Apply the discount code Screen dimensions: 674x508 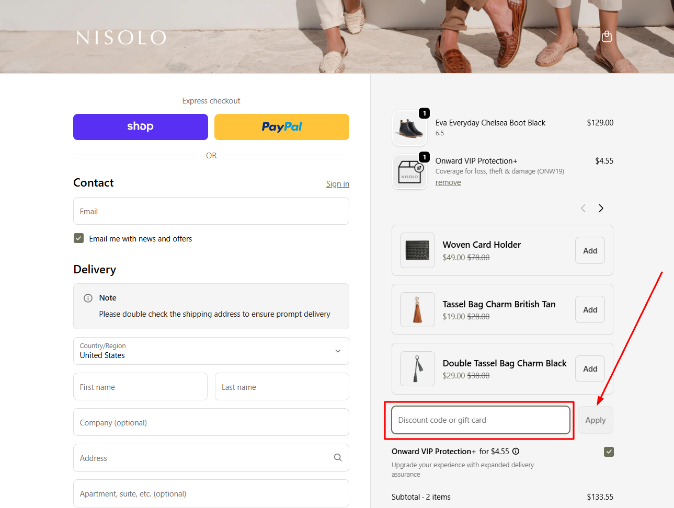click(595, 420)
